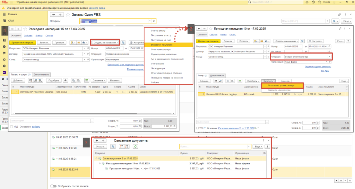This screenshot has height=189, width=355.
Task: Collapse Расходная накладная 15 tree node
Action: 99,163
